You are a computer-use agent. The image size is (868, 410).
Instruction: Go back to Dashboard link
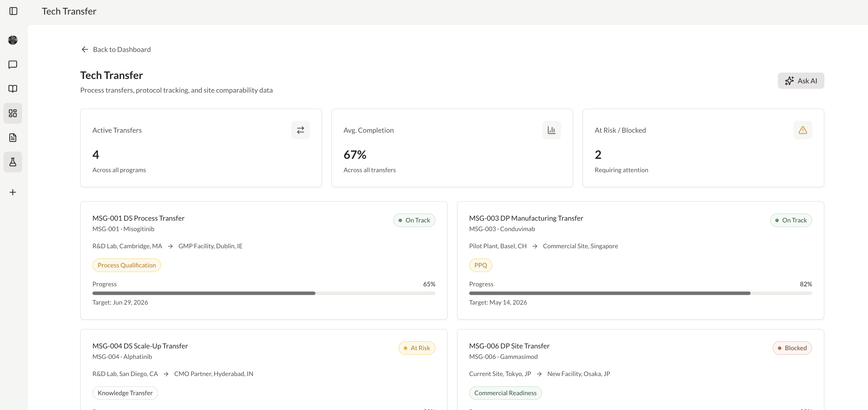116,49
